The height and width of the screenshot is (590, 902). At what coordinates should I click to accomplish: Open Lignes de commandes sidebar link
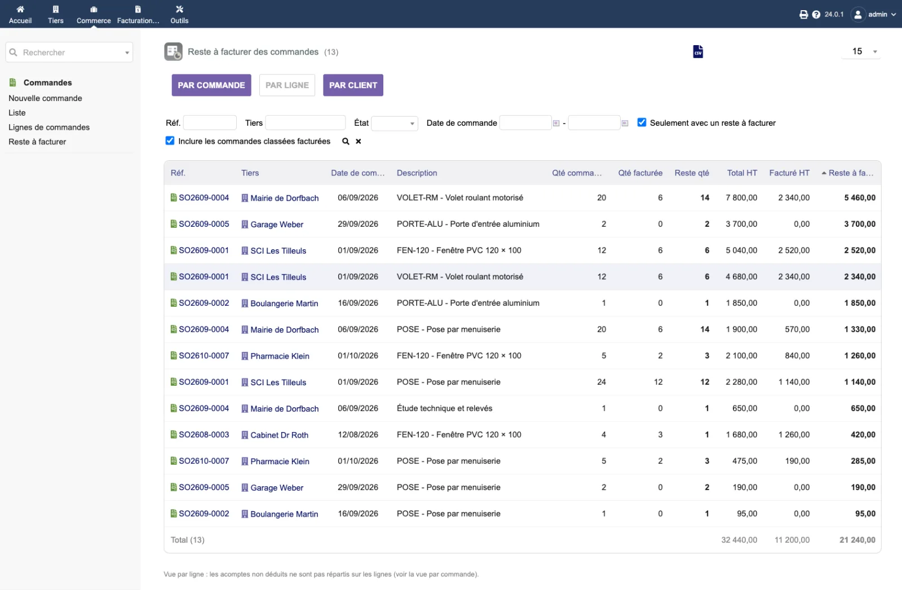tap(49, 127)
